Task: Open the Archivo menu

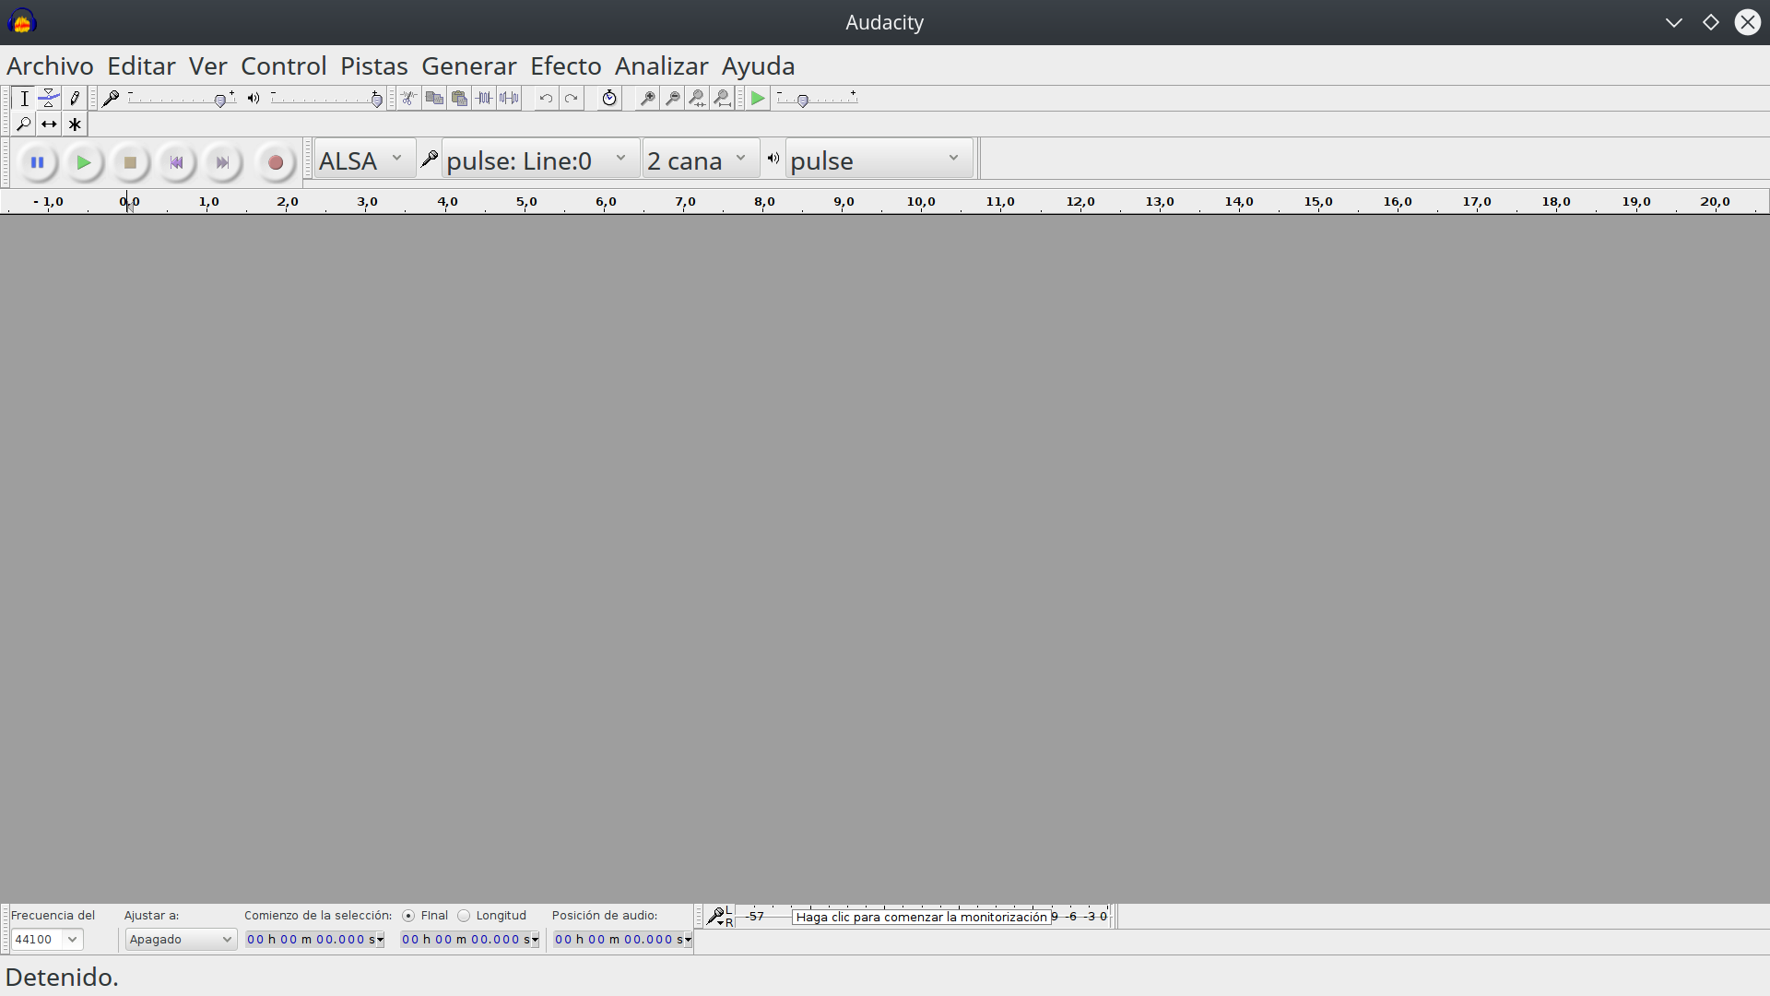Action: click(50, 66)
